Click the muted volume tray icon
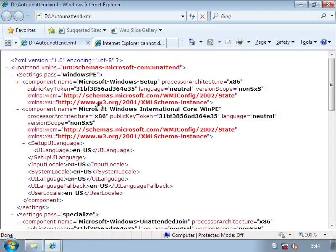The height and width of the screenshot is (252, 336). pos(295,246)
